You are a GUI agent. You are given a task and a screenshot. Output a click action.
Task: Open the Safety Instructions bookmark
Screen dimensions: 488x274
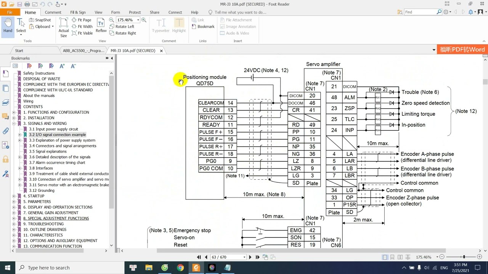pyautogui.click(x=39, y=73)
